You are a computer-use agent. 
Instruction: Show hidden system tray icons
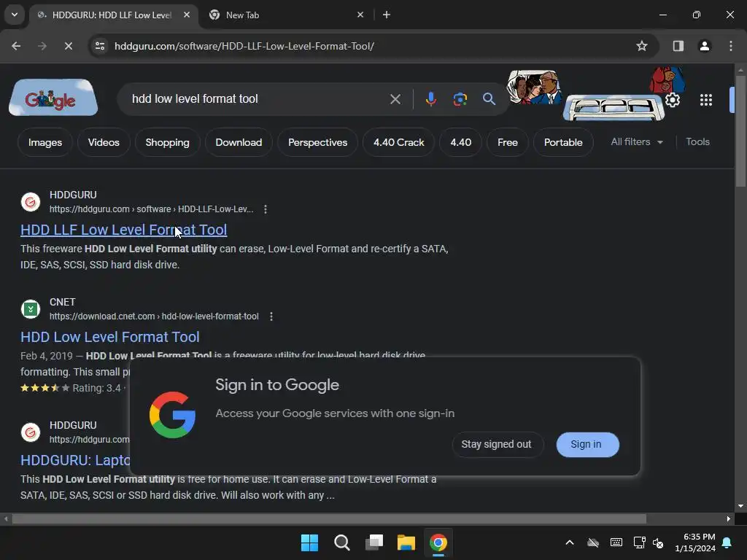click(569, 542)
